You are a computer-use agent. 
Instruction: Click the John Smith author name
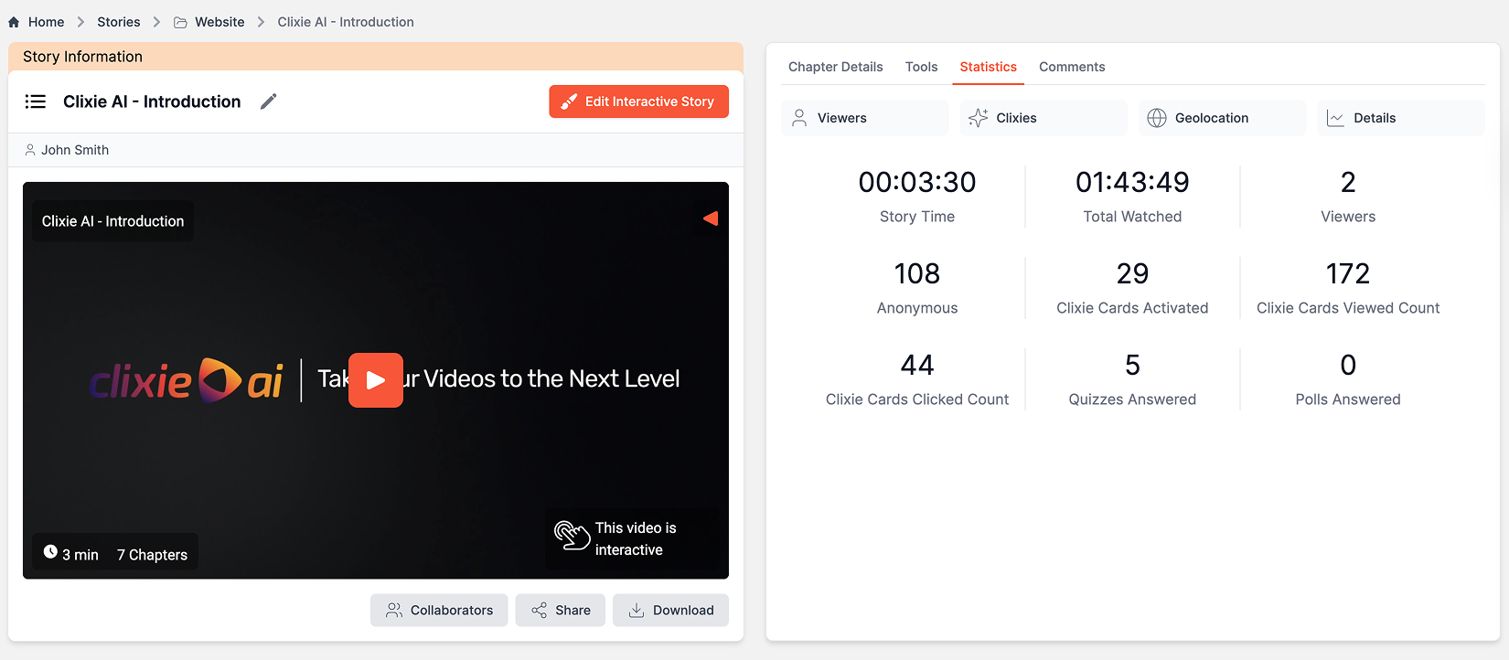pos(75,150)
